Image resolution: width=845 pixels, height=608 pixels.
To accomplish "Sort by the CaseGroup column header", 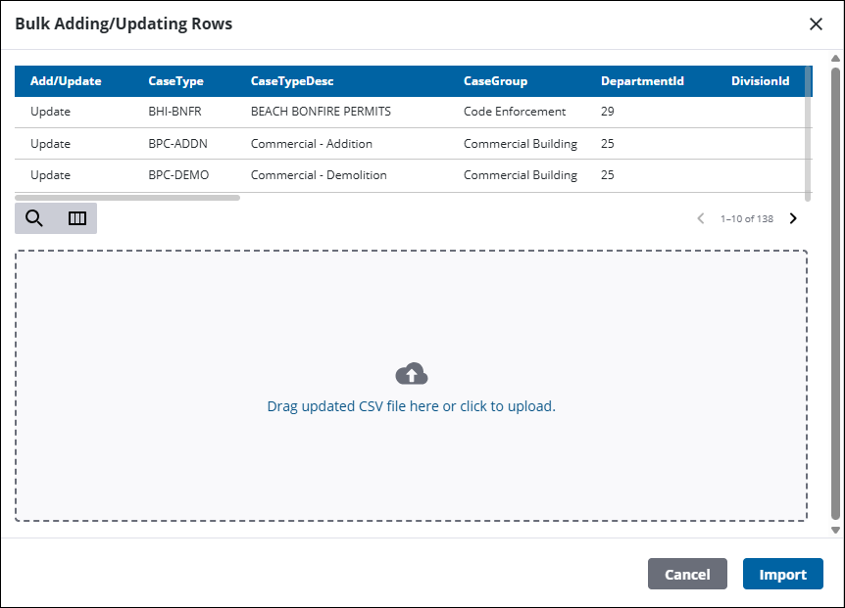I will click(495, 81).
